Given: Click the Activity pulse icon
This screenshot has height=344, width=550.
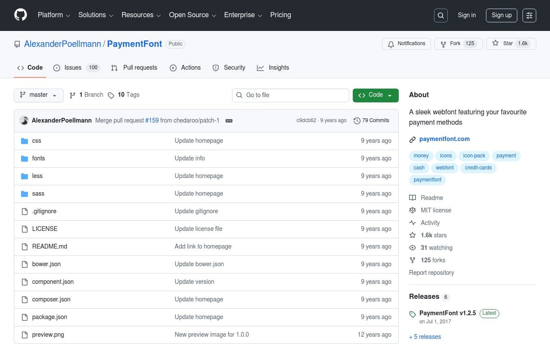Looking at the screenshot, I should pyautogui.click(x=413, y=223).
